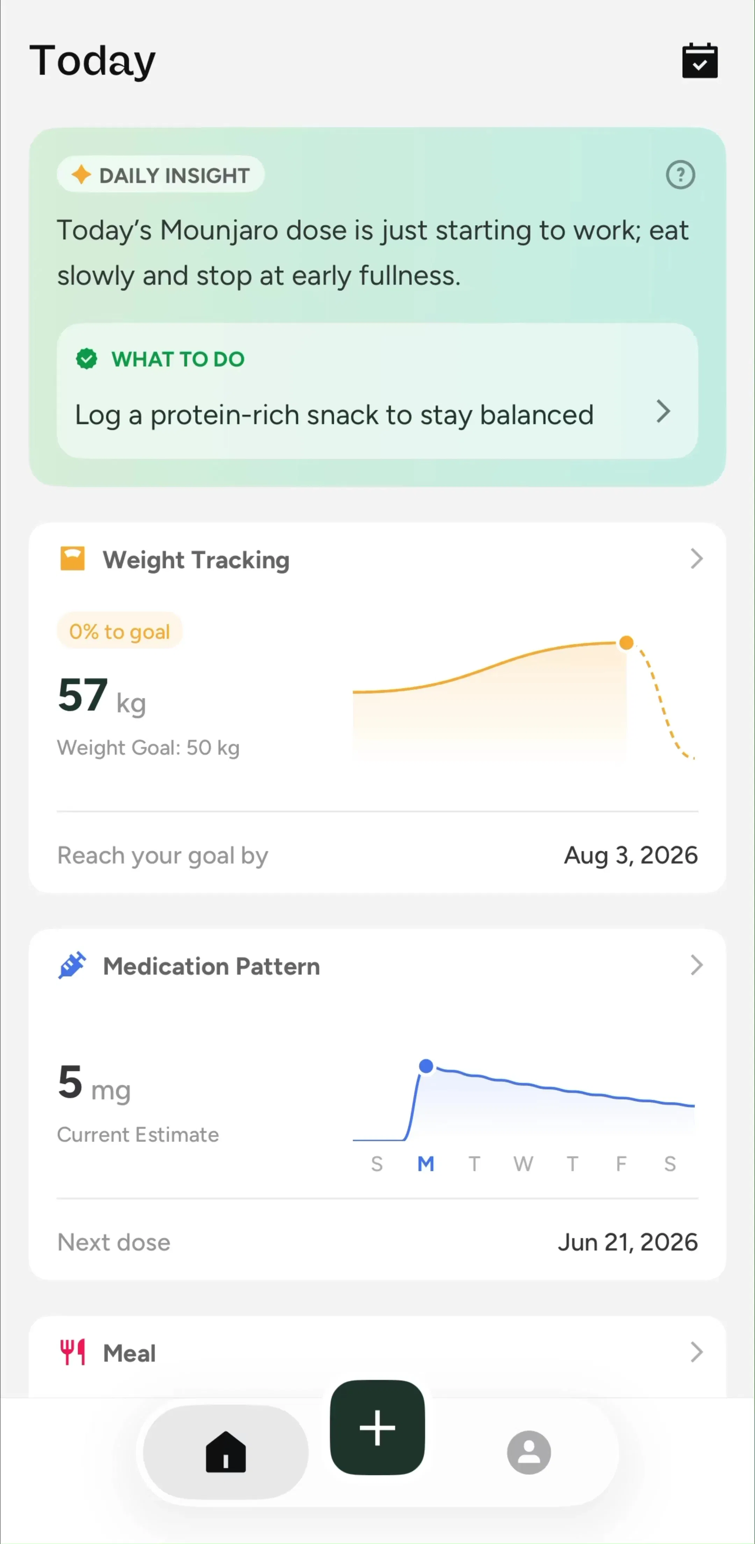Tap the Daily Insight help question mark

[680, 175]
